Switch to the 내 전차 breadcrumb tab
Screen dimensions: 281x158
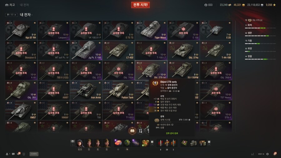pos(24,5)
